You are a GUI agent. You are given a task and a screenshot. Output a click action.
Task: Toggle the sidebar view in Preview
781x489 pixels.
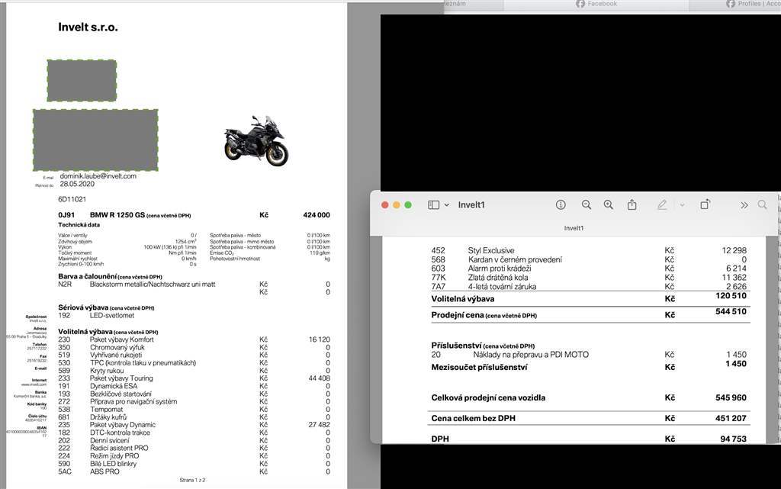pyautogui.click(x=433, y=205)
